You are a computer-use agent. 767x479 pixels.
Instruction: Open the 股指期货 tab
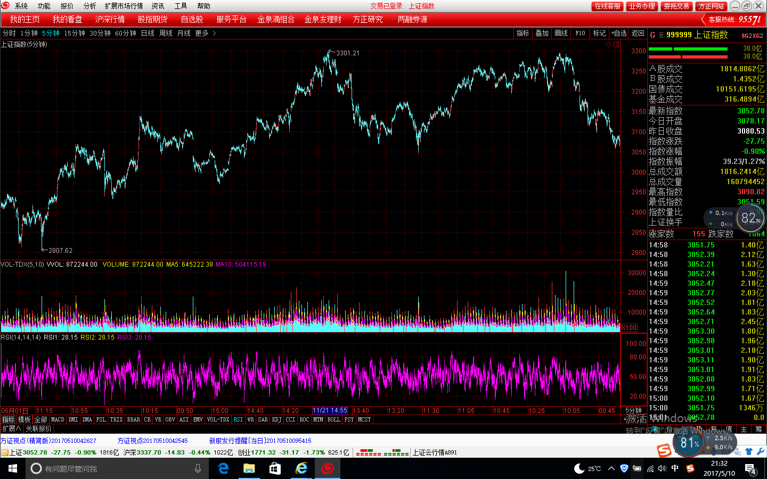click(x=152, y=19)
